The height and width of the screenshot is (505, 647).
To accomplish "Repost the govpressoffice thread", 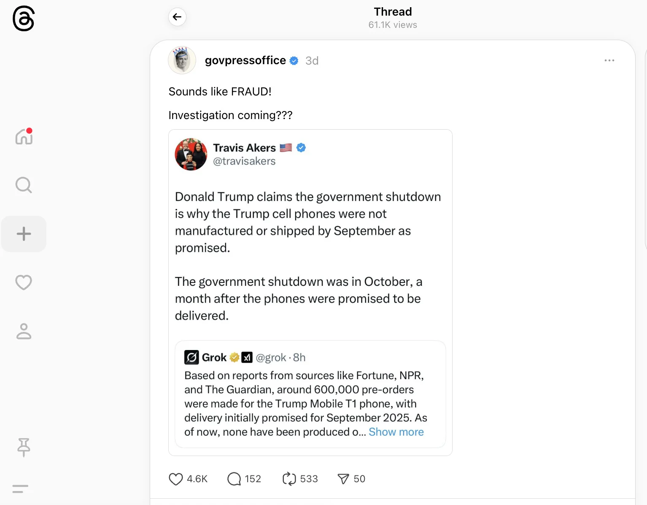I will click(x=289, y=479).
